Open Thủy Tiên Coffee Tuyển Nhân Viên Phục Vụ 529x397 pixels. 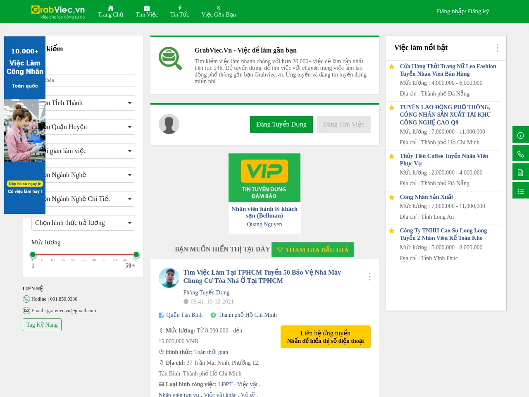click(444, 160)
